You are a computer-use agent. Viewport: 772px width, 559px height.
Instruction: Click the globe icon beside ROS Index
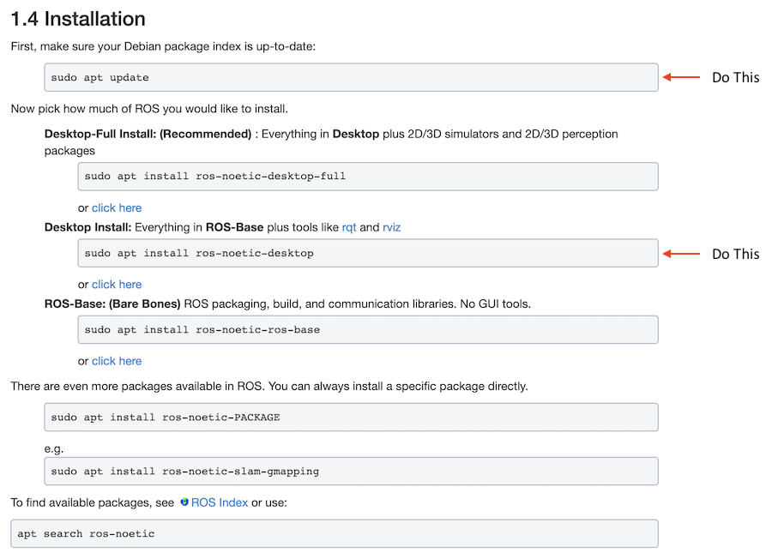(184, 502)
